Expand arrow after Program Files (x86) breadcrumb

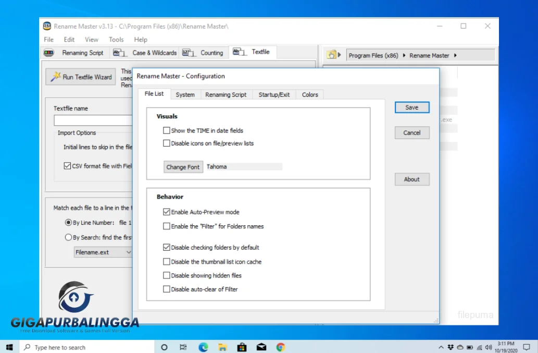coord(404,55)
